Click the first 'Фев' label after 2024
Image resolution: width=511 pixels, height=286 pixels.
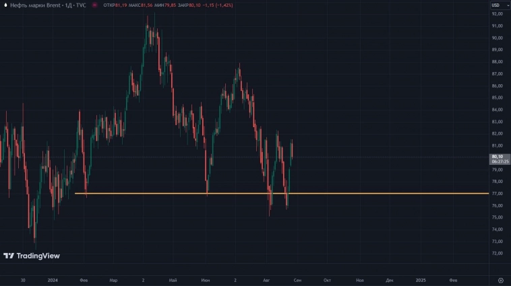click(84, 280)
